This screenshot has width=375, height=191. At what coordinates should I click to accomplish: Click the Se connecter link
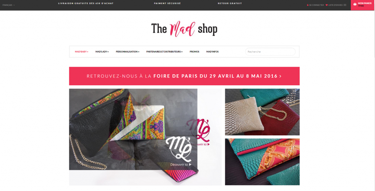316,5
